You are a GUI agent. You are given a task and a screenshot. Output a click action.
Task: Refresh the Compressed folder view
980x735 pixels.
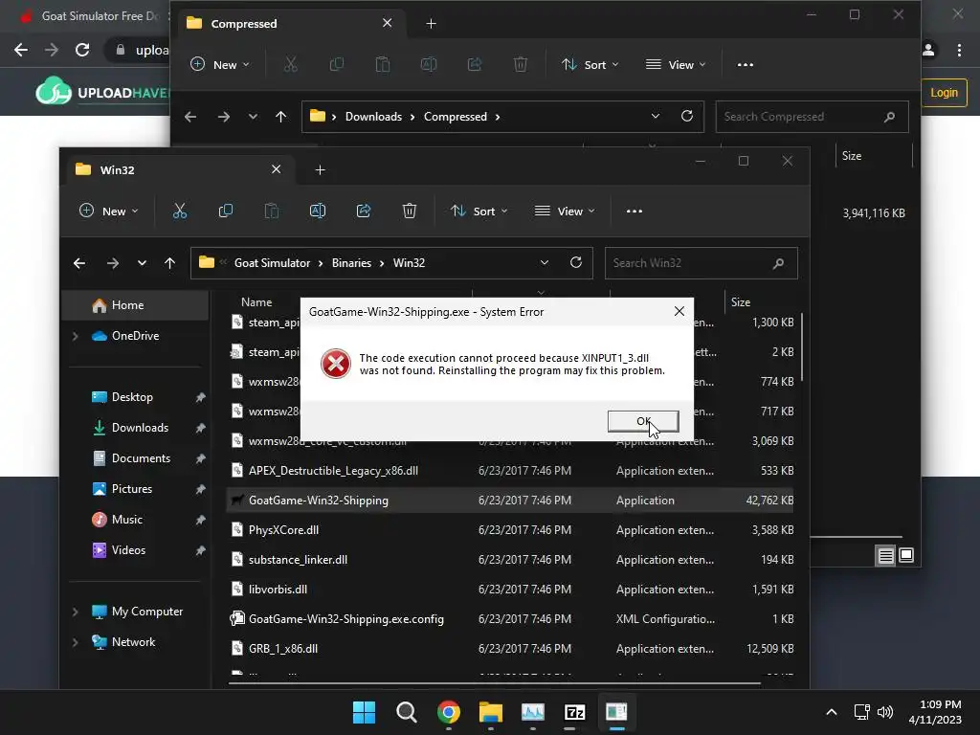[687, 116]
